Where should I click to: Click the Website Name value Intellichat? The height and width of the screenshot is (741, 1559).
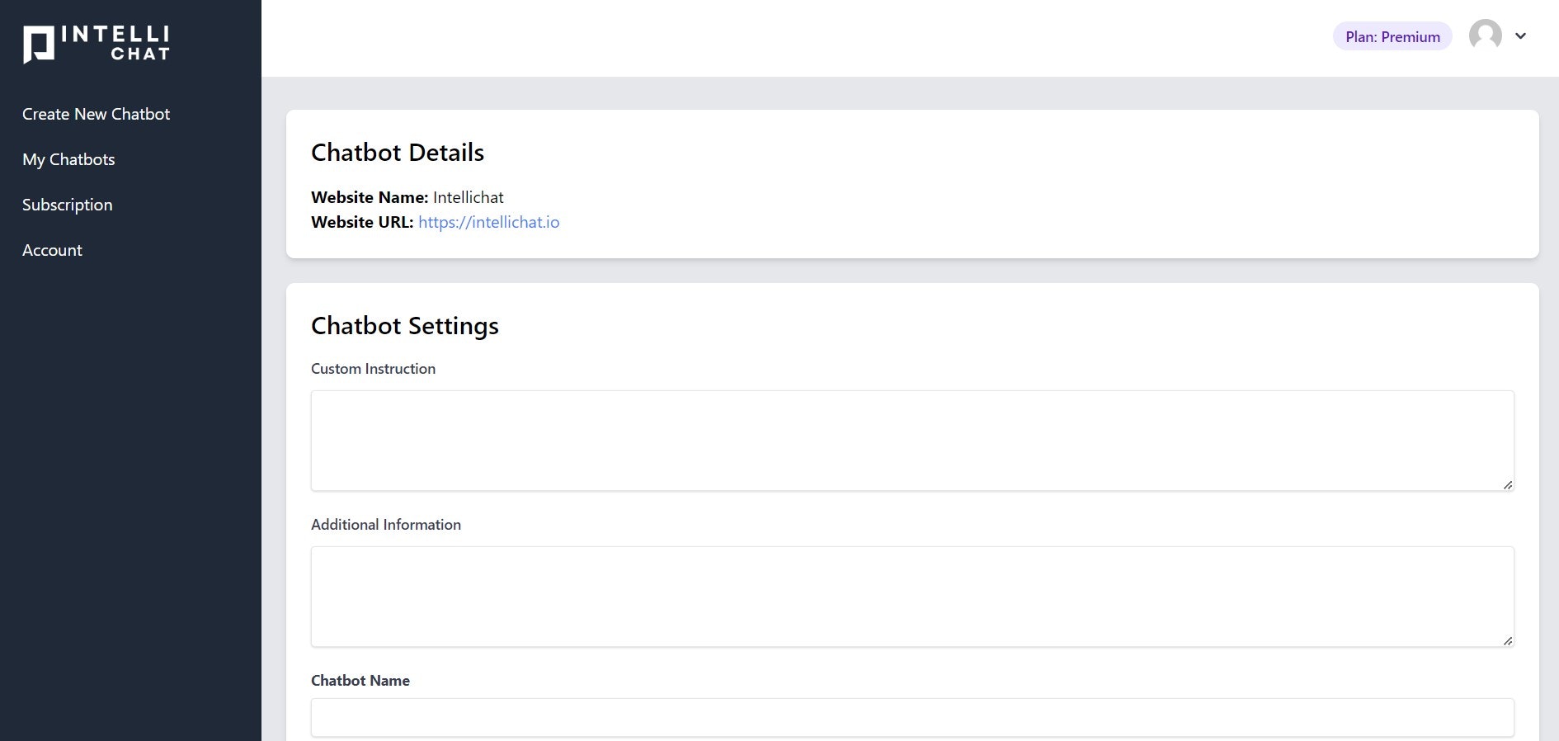(x=468, y=197)
